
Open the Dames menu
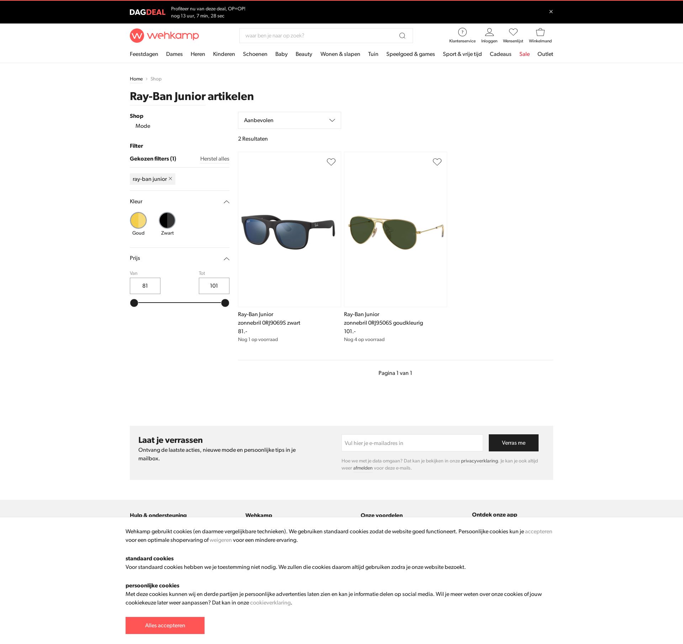pos(174,54)
